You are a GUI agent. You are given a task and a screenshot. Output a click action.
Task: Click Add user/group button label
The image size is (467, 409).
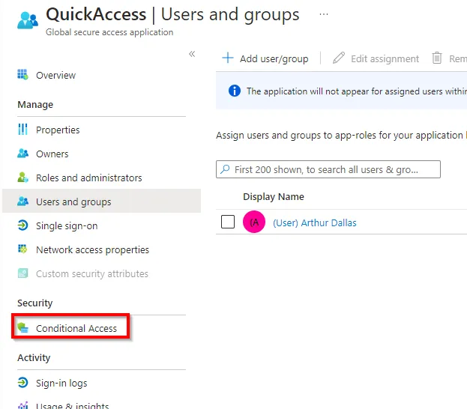(274, 59)
